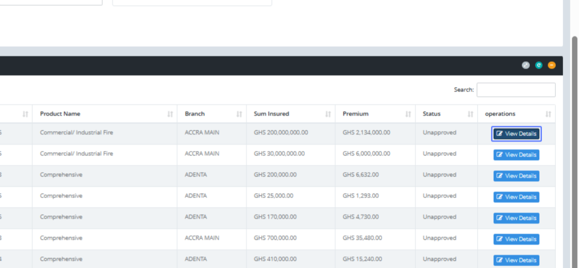Click the vertical page scrollbar thumb

tap(574, 145)
